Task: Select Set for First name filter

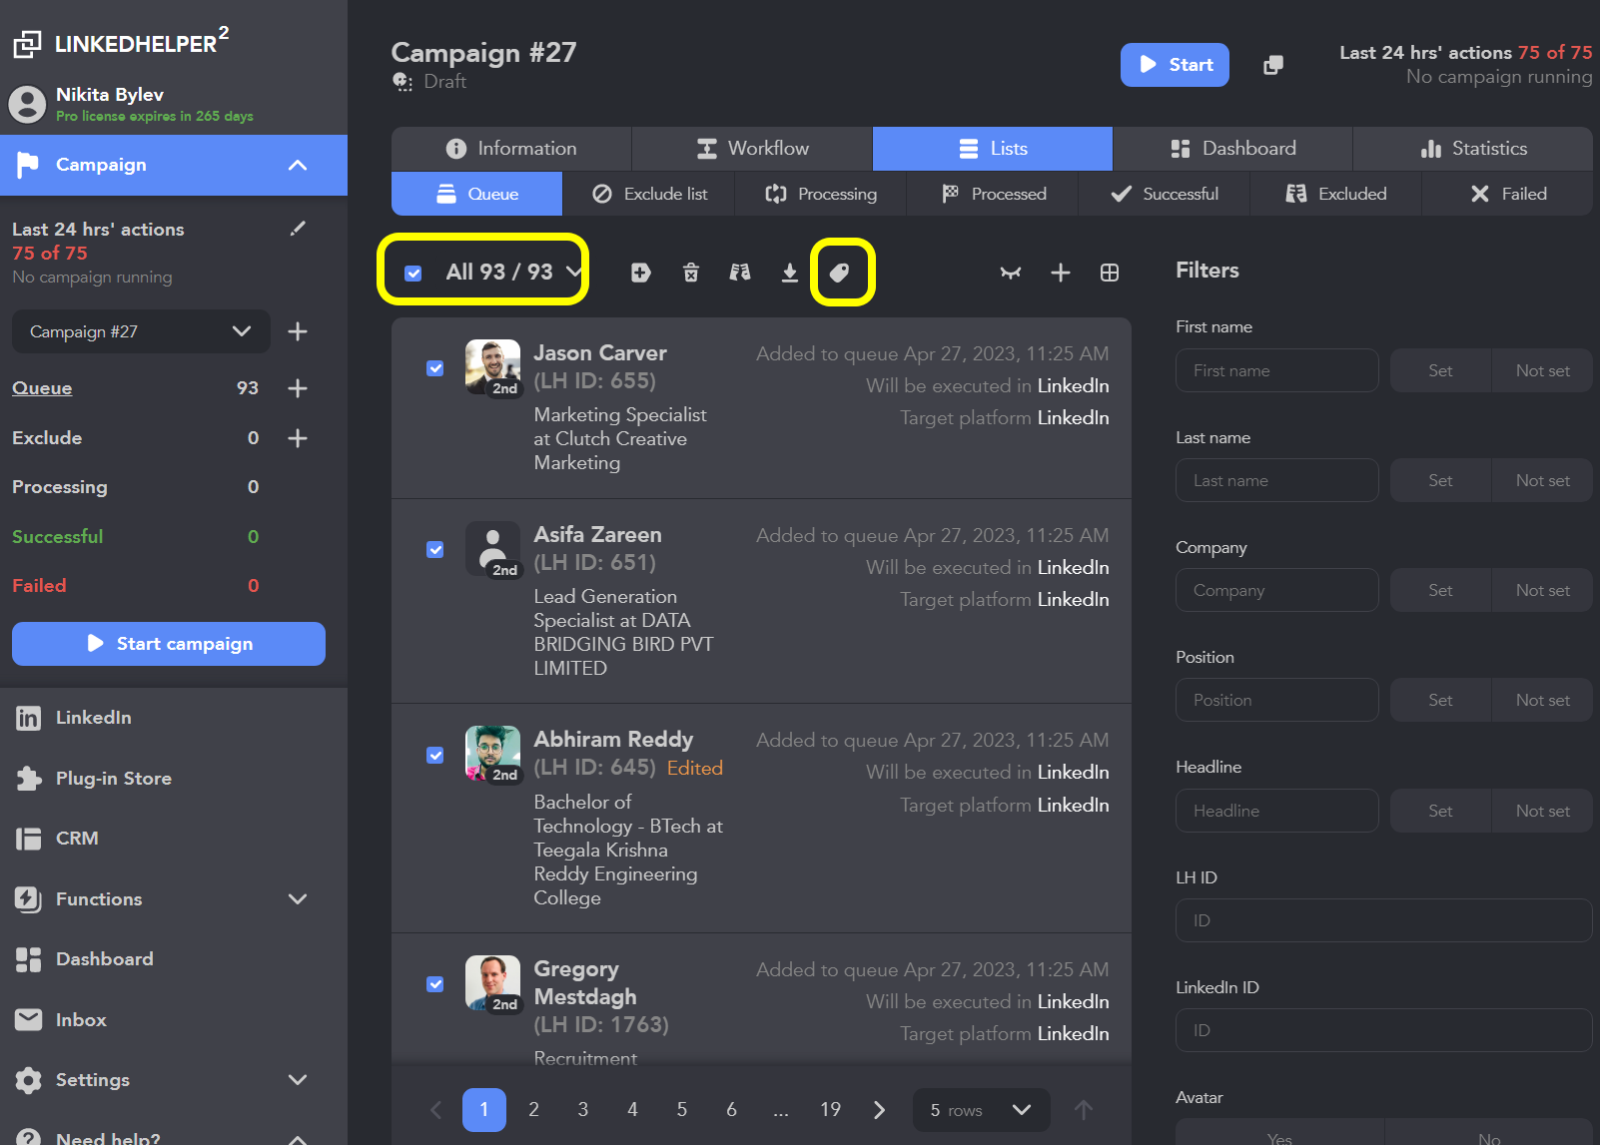Action: click(x=1440, y=370)
